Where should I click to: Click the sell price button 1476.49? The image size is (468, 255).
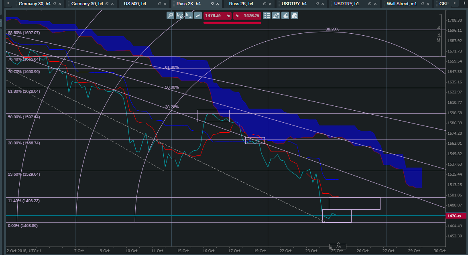click(x=217, y=16)
